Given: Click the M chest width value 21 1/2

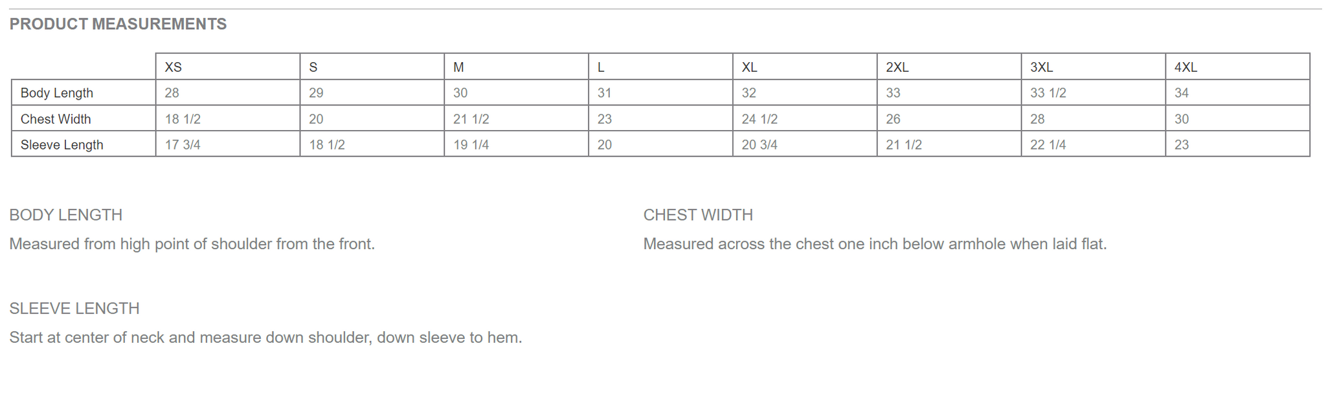Looking at the screenshot, I should (x=471, y=119).
